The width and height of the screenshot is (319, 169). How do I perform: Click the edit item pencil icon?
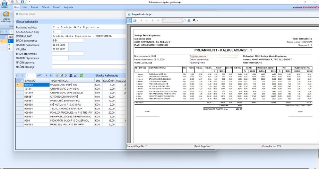(61, 75)
